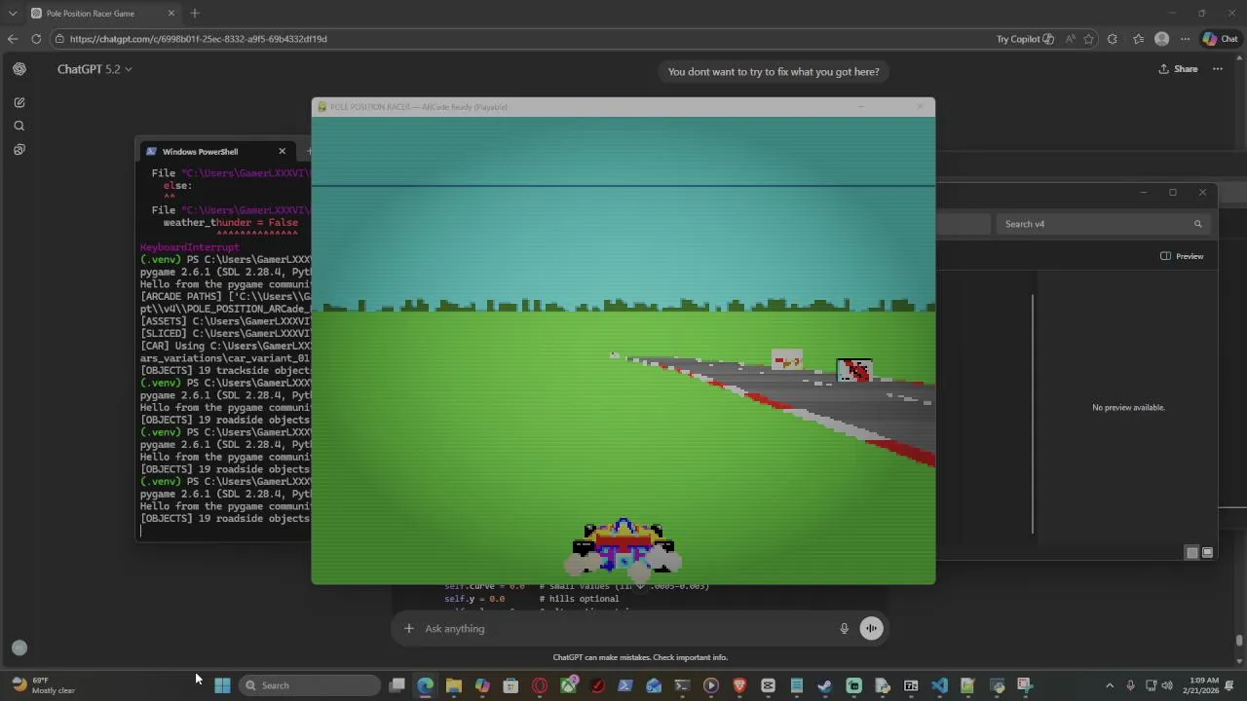Click ChatGPT page vertical scrollbar
Image resolution: width=1247 pixels, height=701 pixels.
click(1239, 640)
